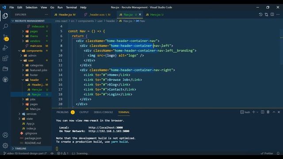Collapse the header folder
Image resolution: width=283 pixels, height=159 pixels.
tap(34, 80)
